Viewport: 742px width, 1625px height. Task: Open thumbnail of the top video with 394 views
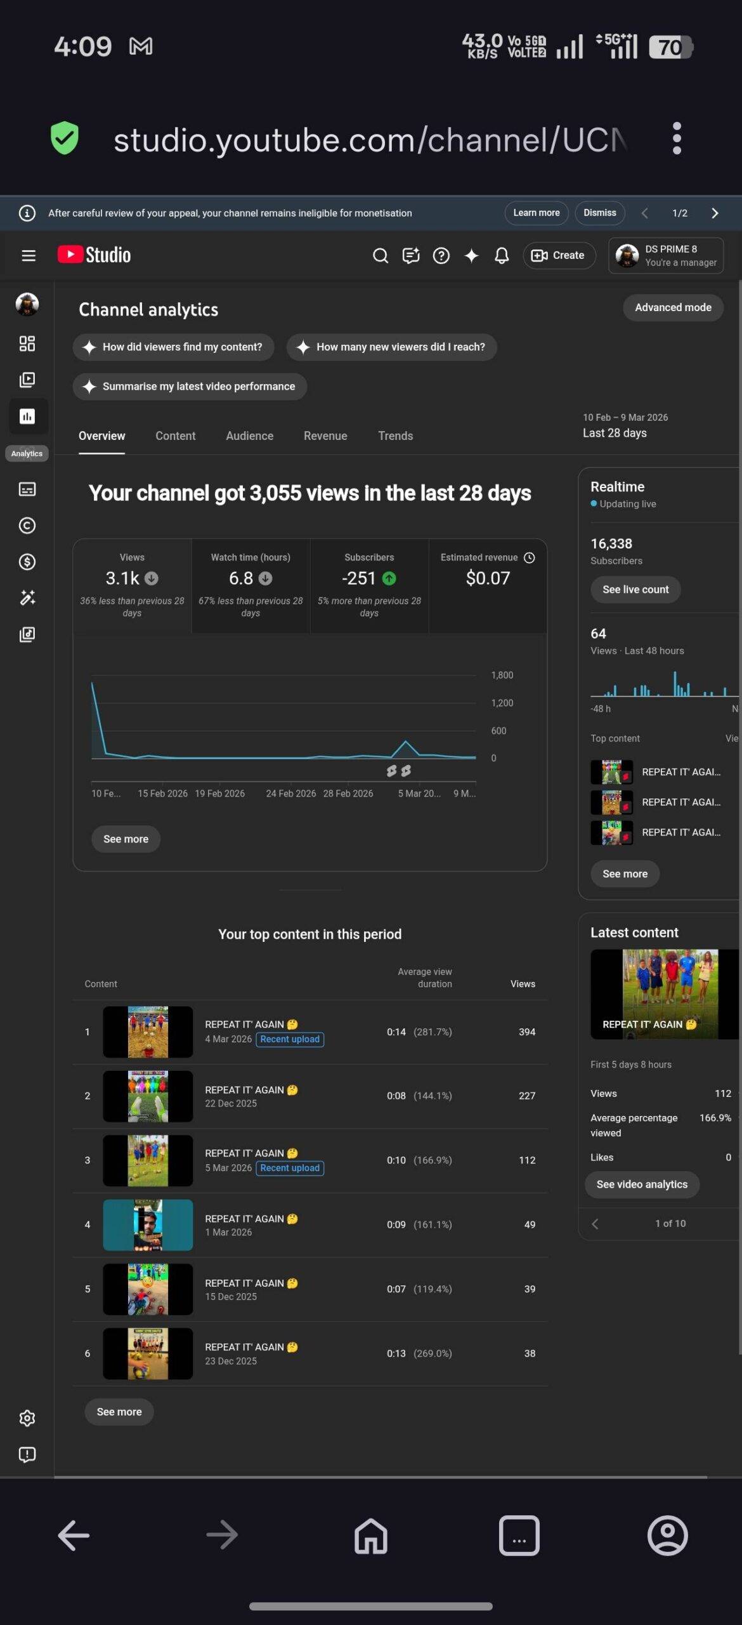tap(148, 1031)
